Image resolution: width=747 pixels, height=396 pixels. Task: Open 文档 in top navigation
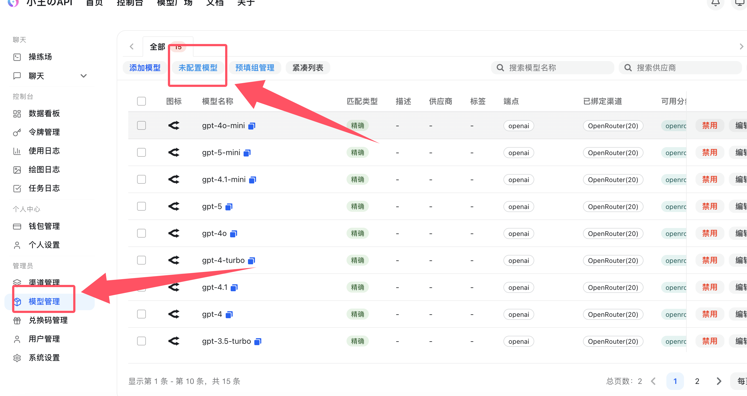[215, 3]
